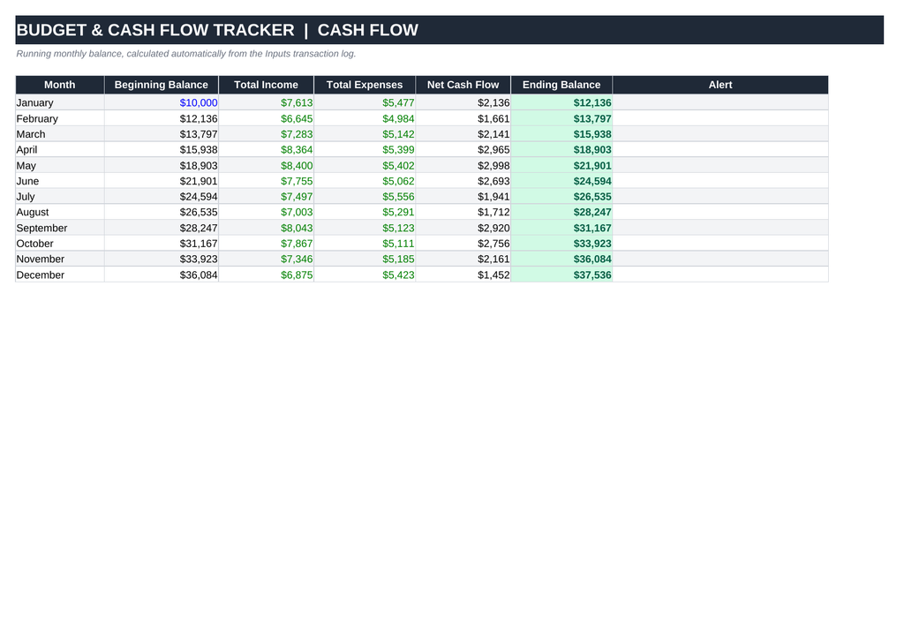The width and height of the screenshot is (904, 640).
Task: Select the July row label
Action: (x=60, y=197)
